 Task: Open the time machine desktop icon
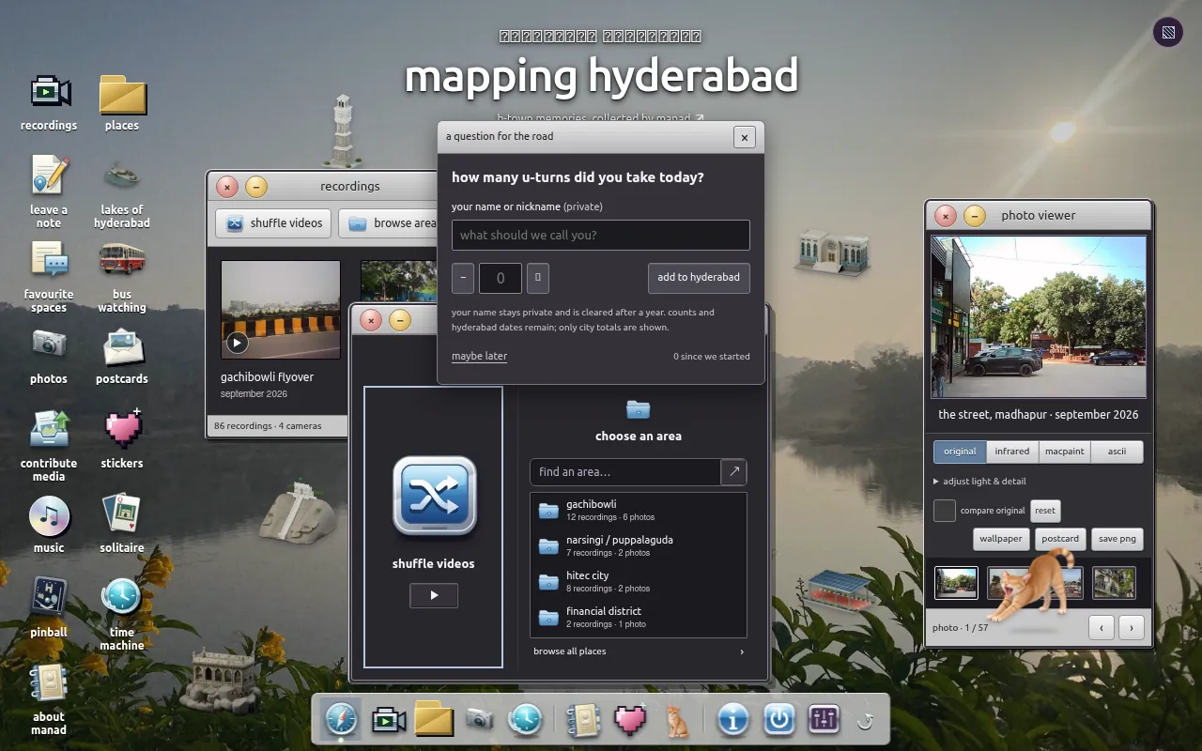122,614
